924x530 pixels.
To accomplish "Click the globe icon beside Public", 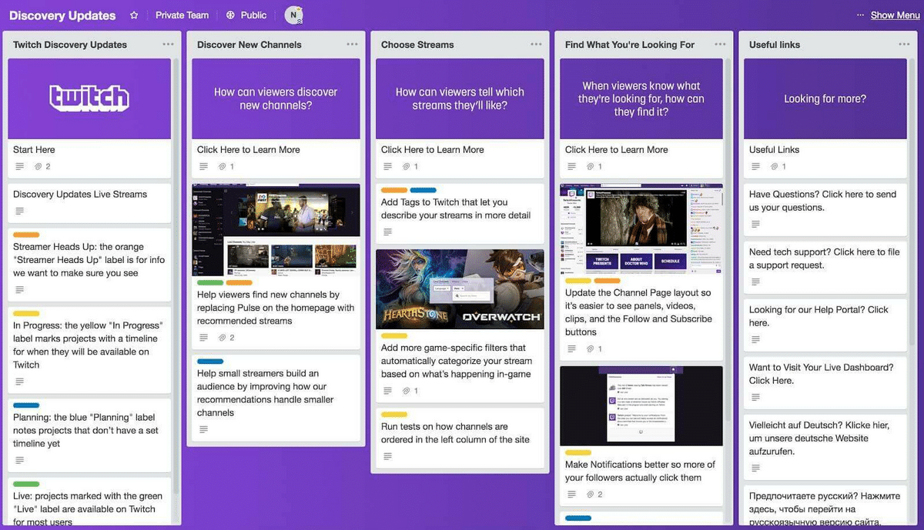I will 231,15.
